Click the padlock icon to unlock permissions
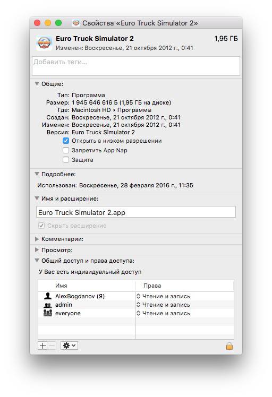 coord(229,346)
